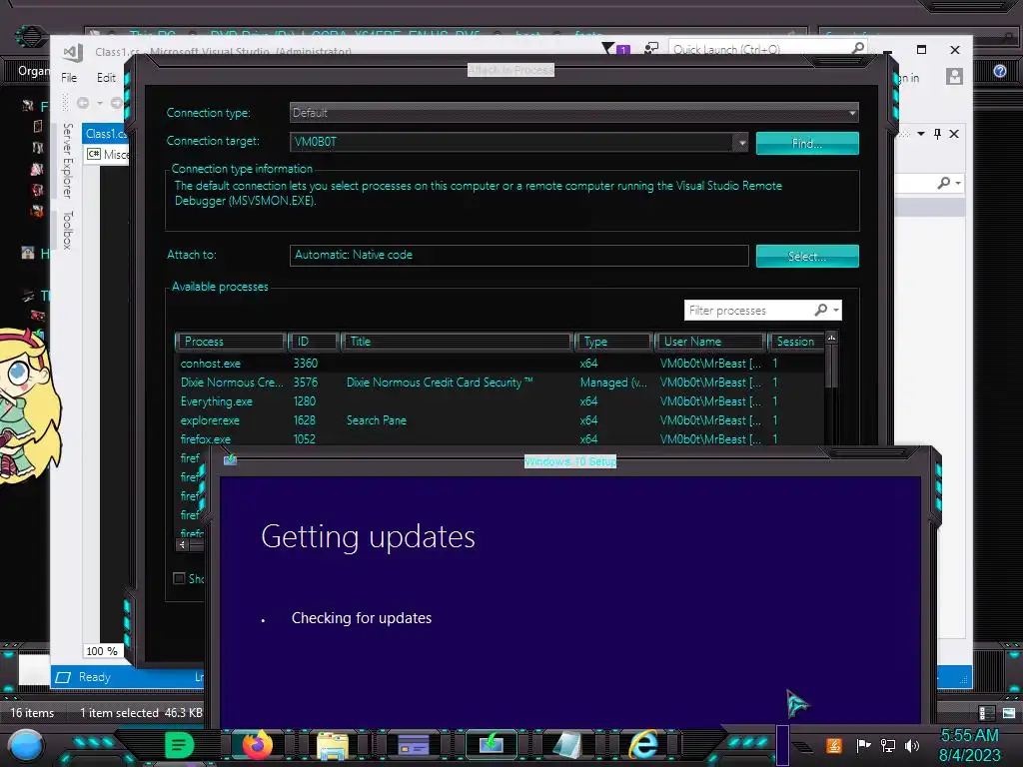
Task: Sort processes by Type column header
Action: 614,342
